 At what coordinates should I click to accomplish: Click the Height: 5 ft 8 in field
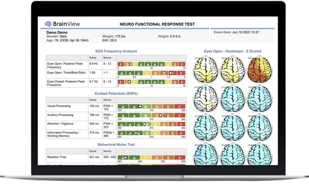pos(169,36)
